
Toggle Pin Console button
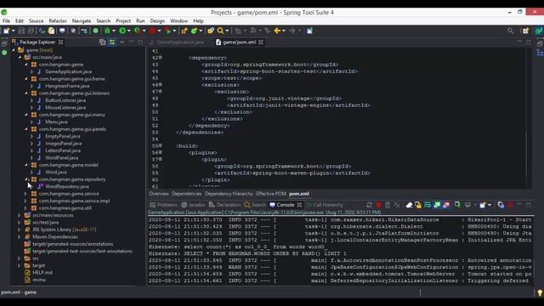click(x=457, y=205)
